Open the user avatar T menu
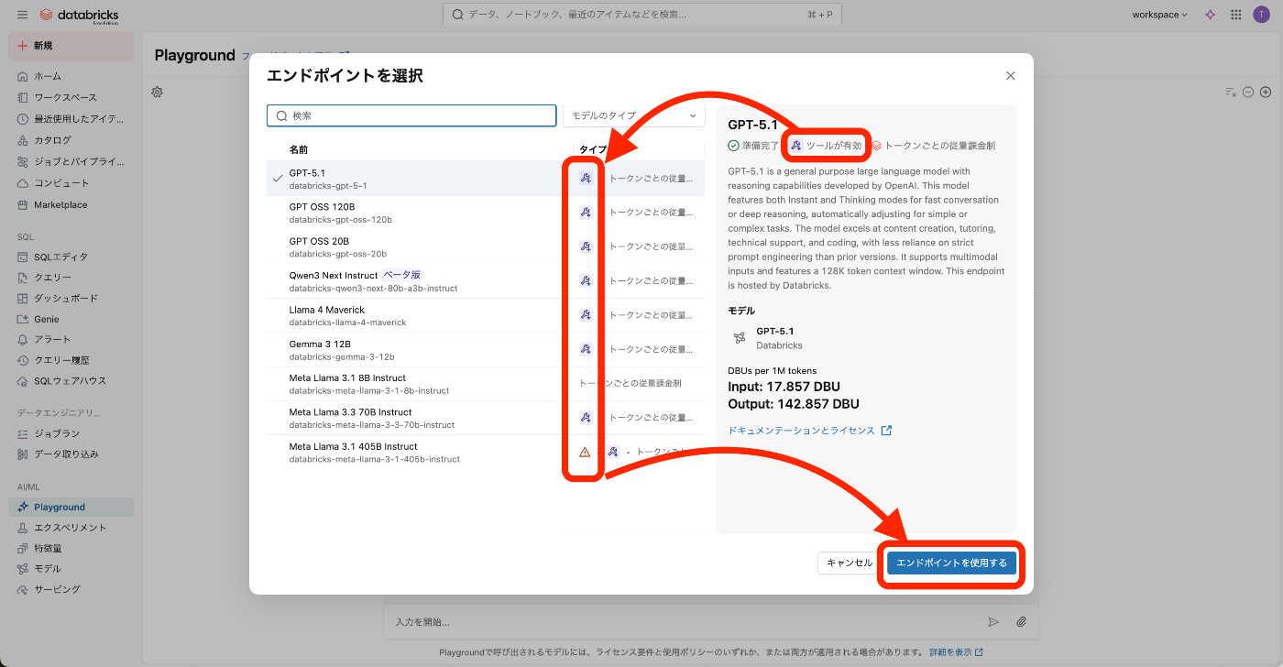 point(1261,15)
